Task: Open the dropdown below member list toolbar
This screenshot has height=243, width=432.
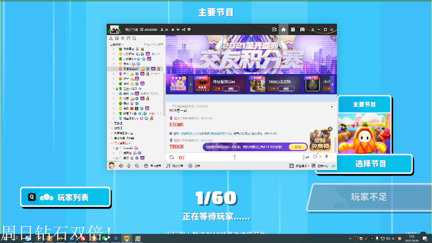Action: pyautogui.click(x=117, y=44)
